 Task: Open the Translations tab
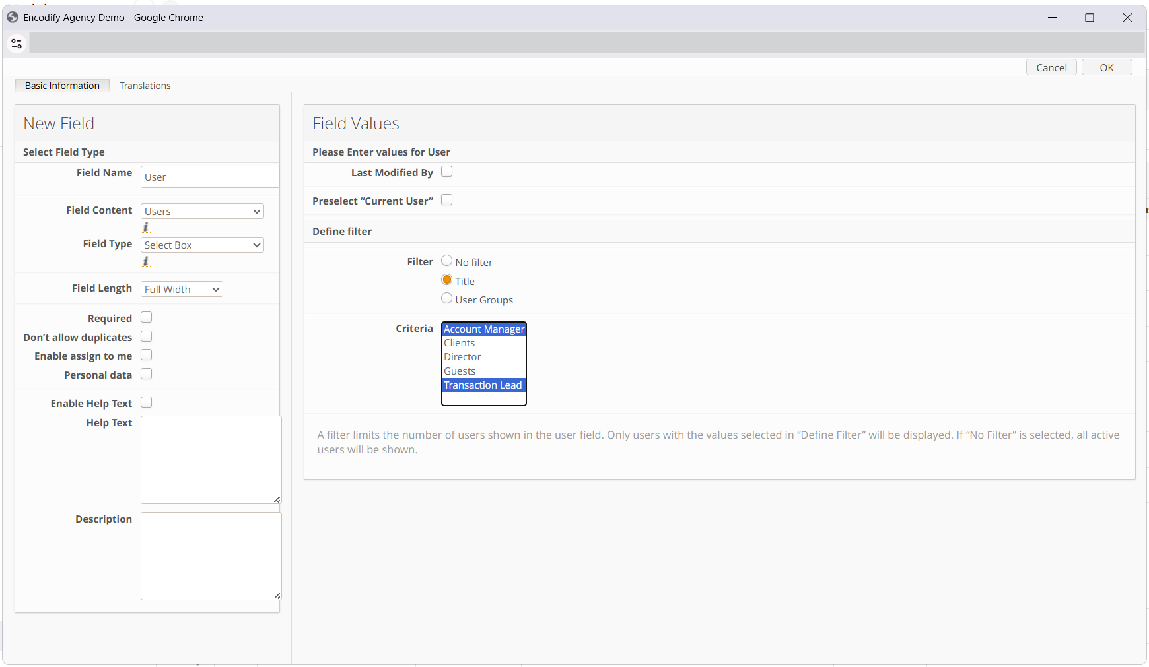click(x=145, y=86)
